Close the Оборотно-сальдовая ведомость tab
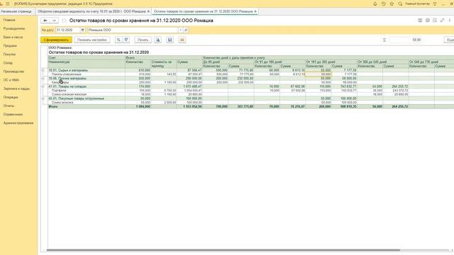The image size is (454, 255). pyautogui.click(x=148, y=11)
